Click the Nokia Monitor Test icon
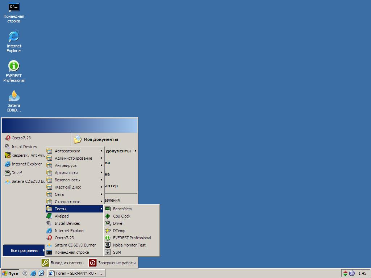 (108, 245)
